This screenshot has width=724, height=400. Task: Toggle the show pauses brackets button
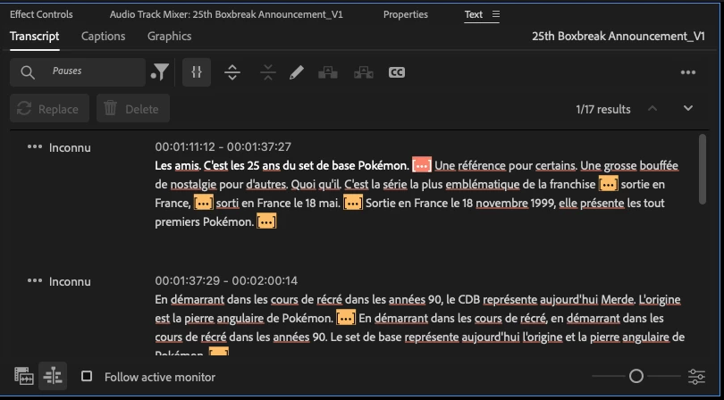coord(197,72)
